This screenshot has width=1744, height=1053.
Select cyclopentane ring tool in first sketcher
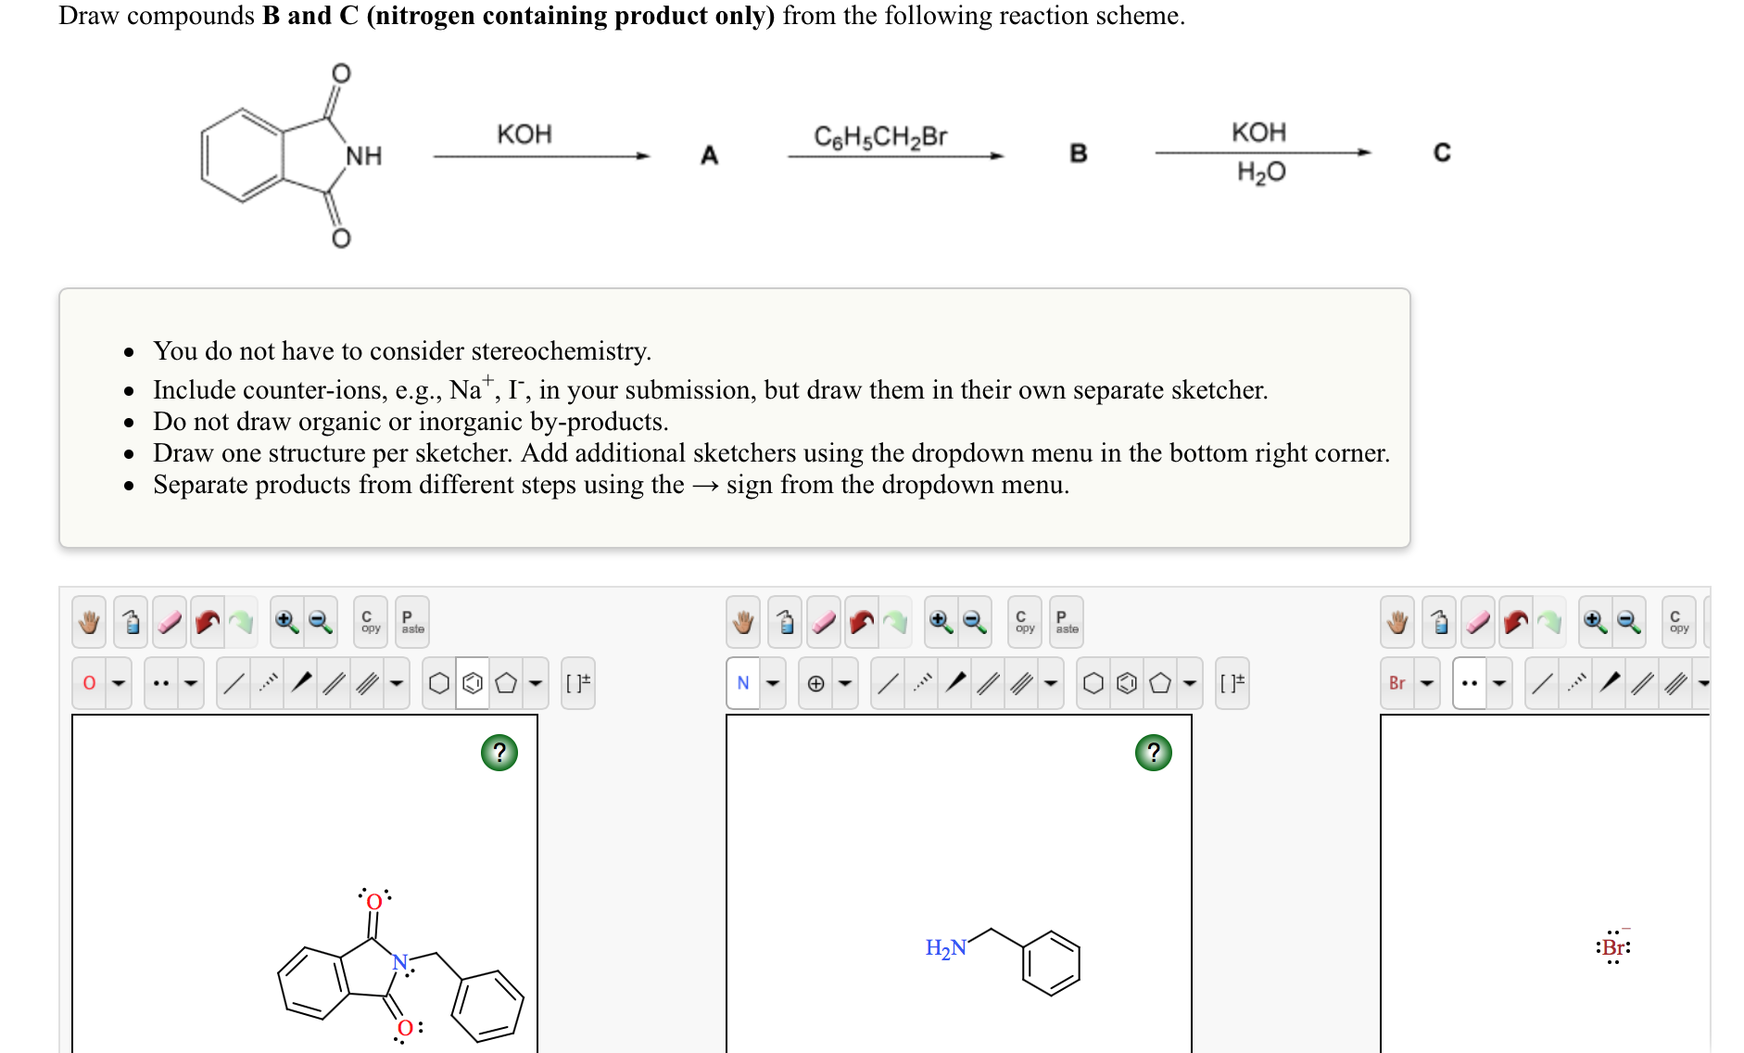point(506,683)
